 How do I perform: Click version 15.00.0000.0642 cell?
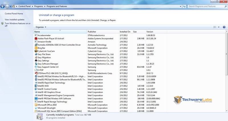point(153,99)
